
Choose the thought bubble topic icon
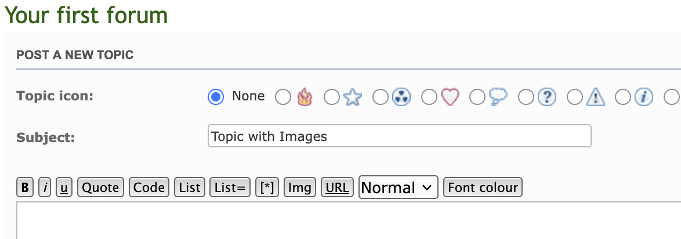499,97
